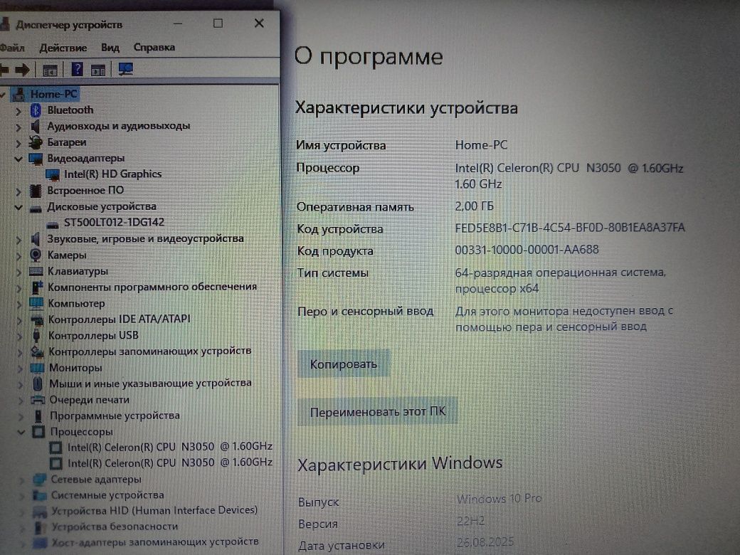Click the Аудиовходы и аудиовыходы speaker icon
Image resolution: width=740 pixels, height=555 pixels.
[36, 126]
